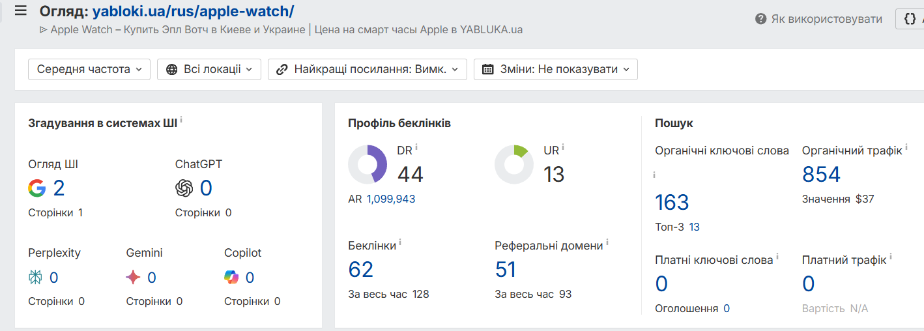Click organic keywords count 163
The width and height of the screenshot is (924, 331).
pyautogui.click(x=672, y=202)
